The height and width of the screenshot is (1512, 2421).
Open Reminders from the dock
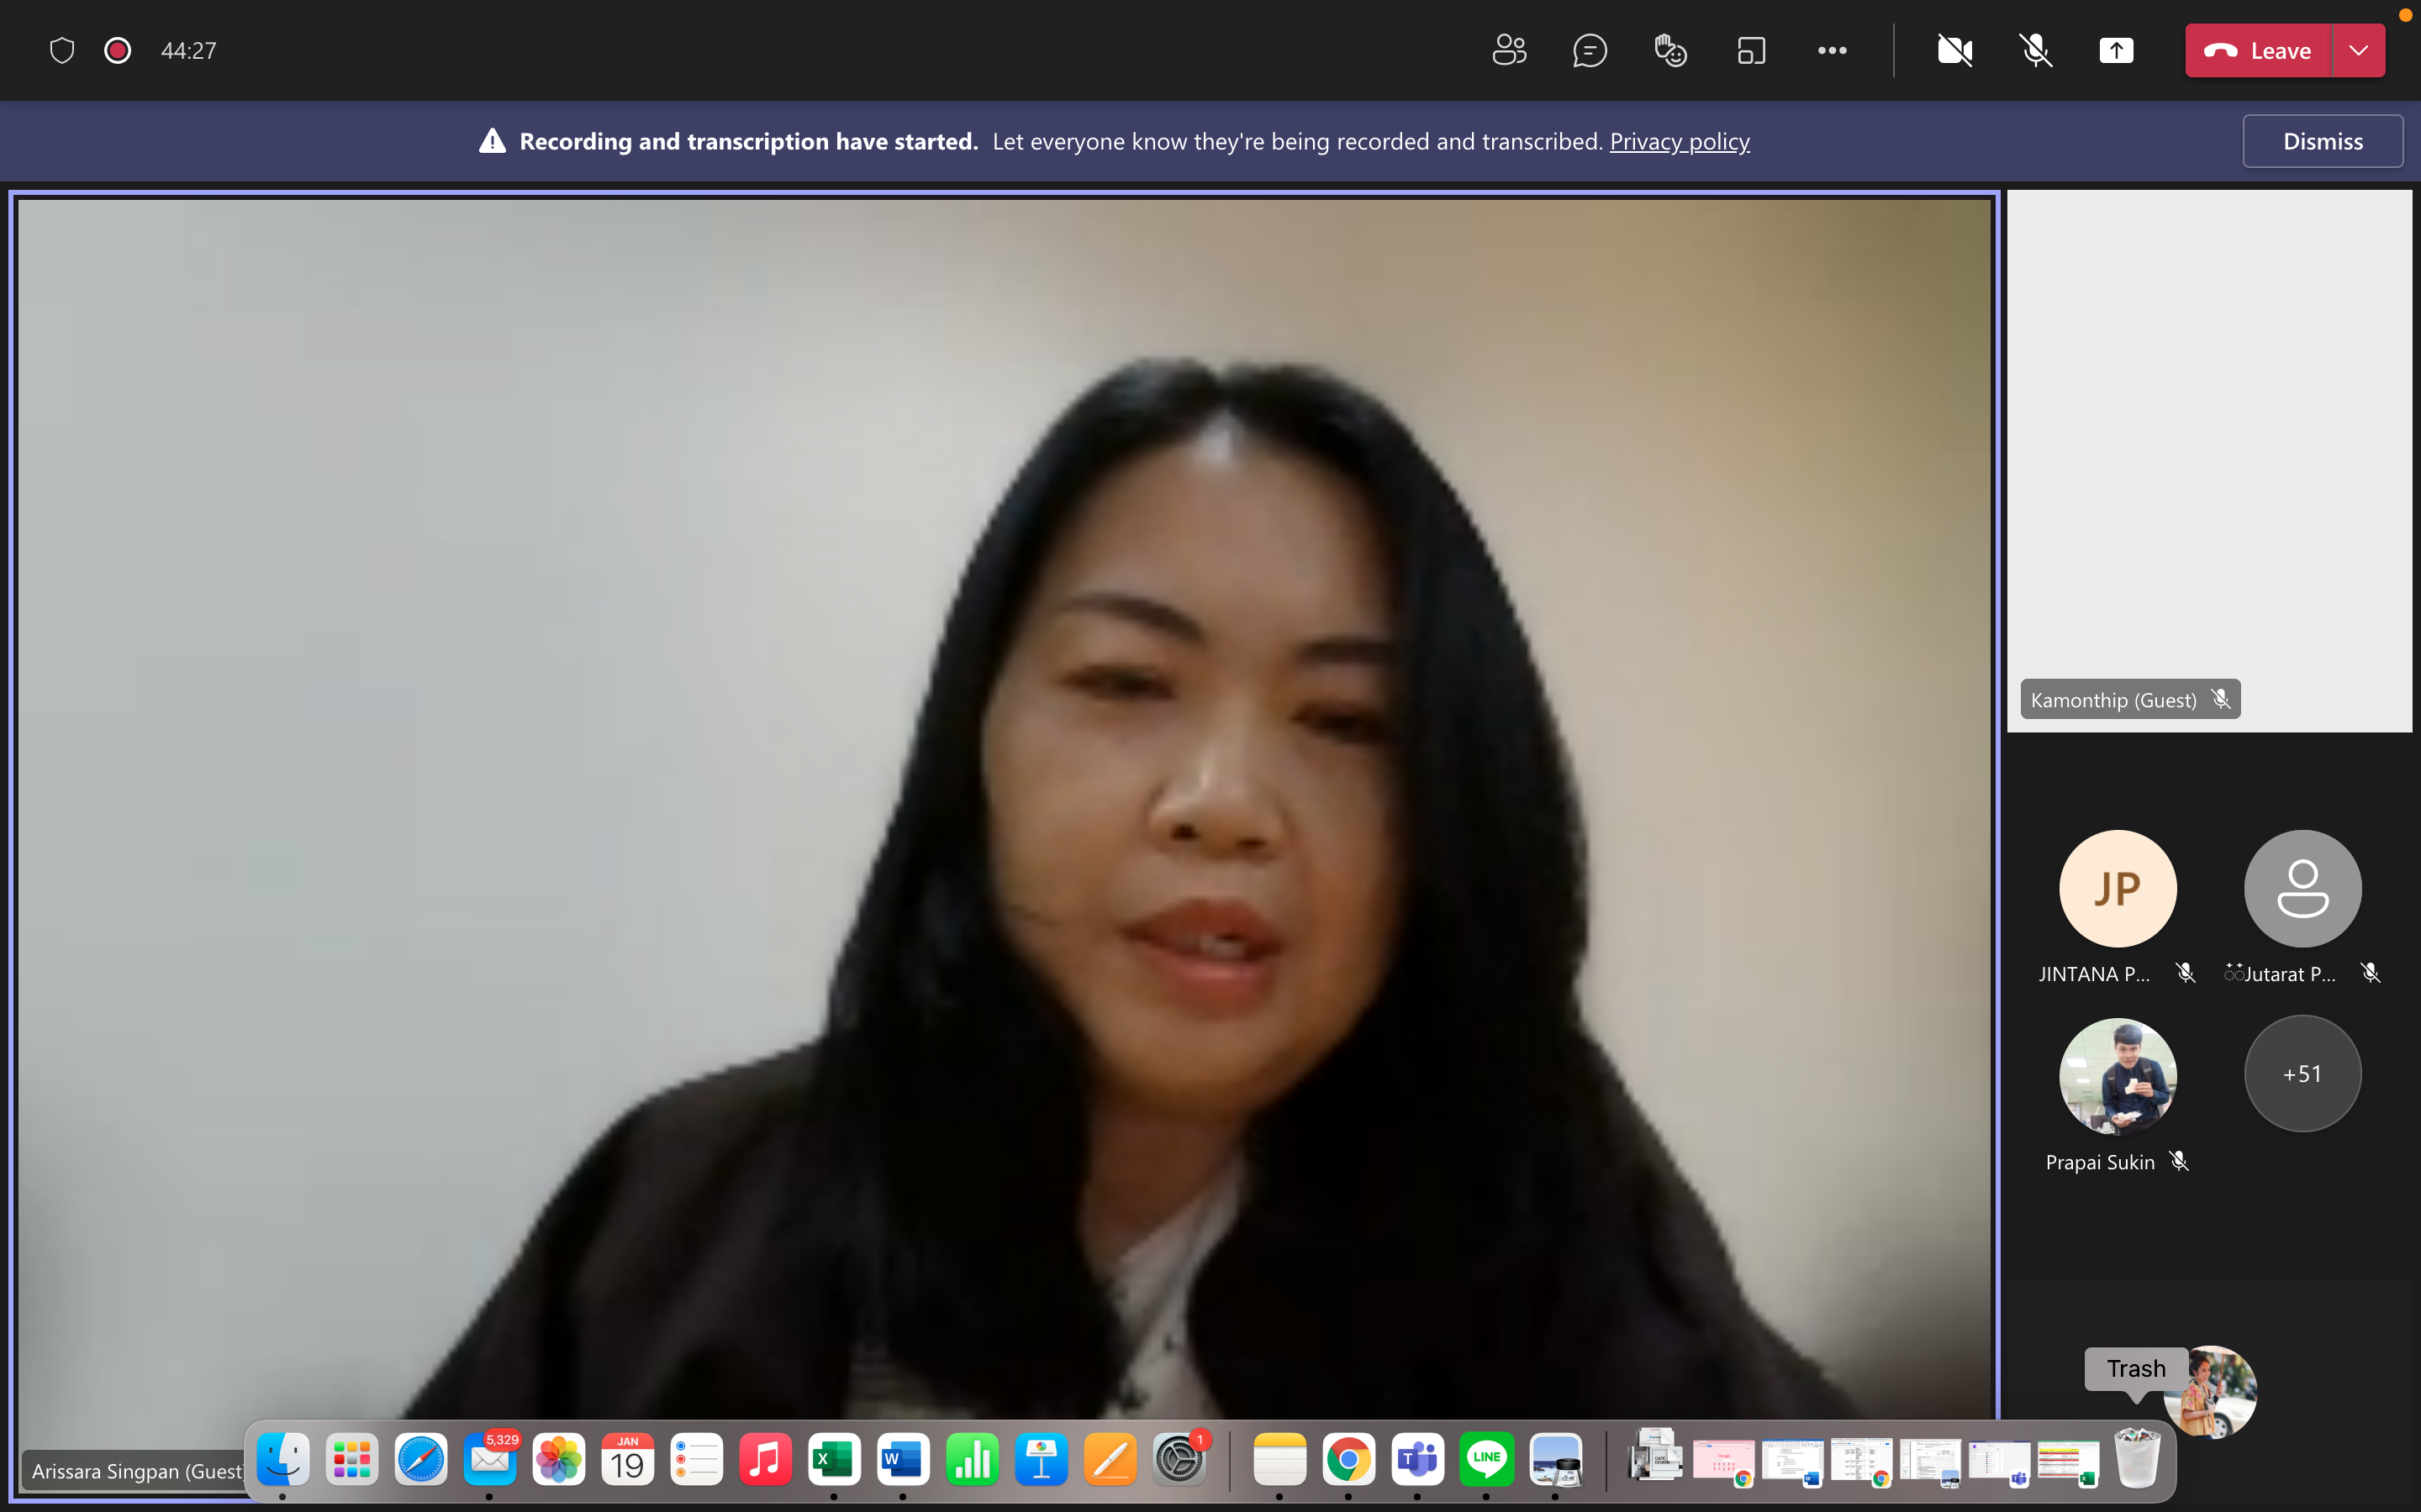pyautogui.click(x=697, y=1460)
